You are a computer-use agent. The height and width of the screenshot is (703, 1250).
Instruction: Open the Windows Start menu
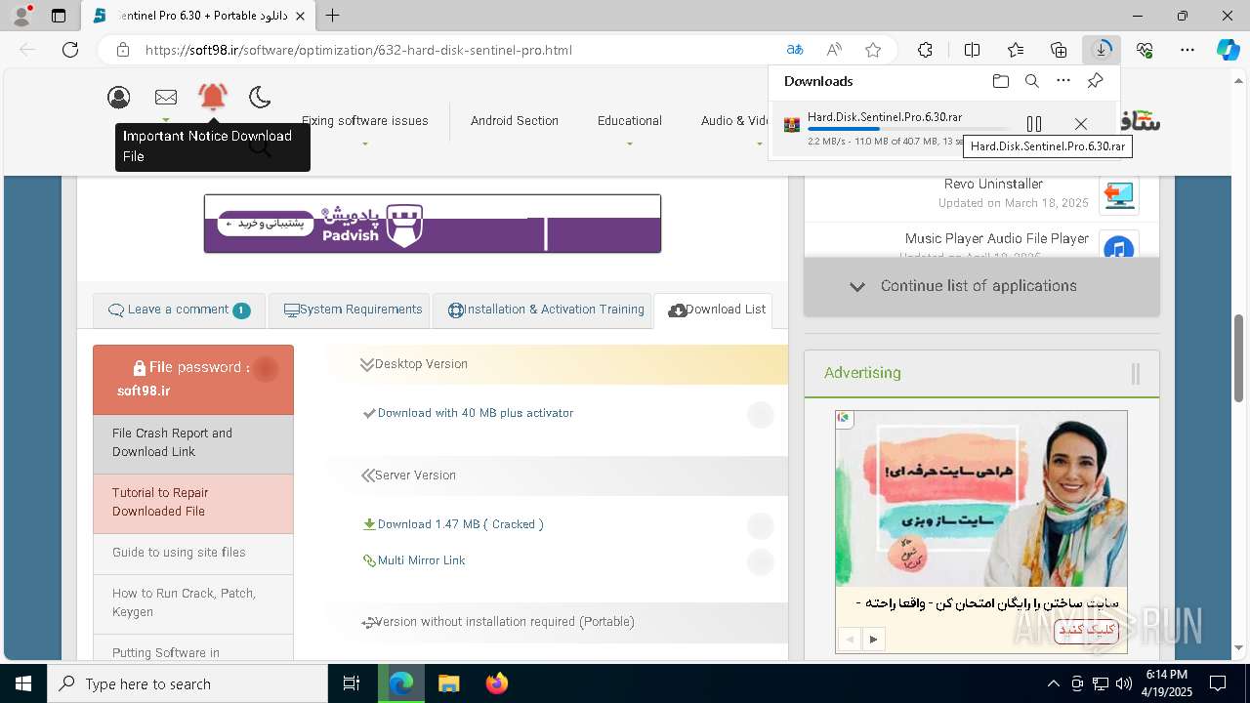click(23, 683)
